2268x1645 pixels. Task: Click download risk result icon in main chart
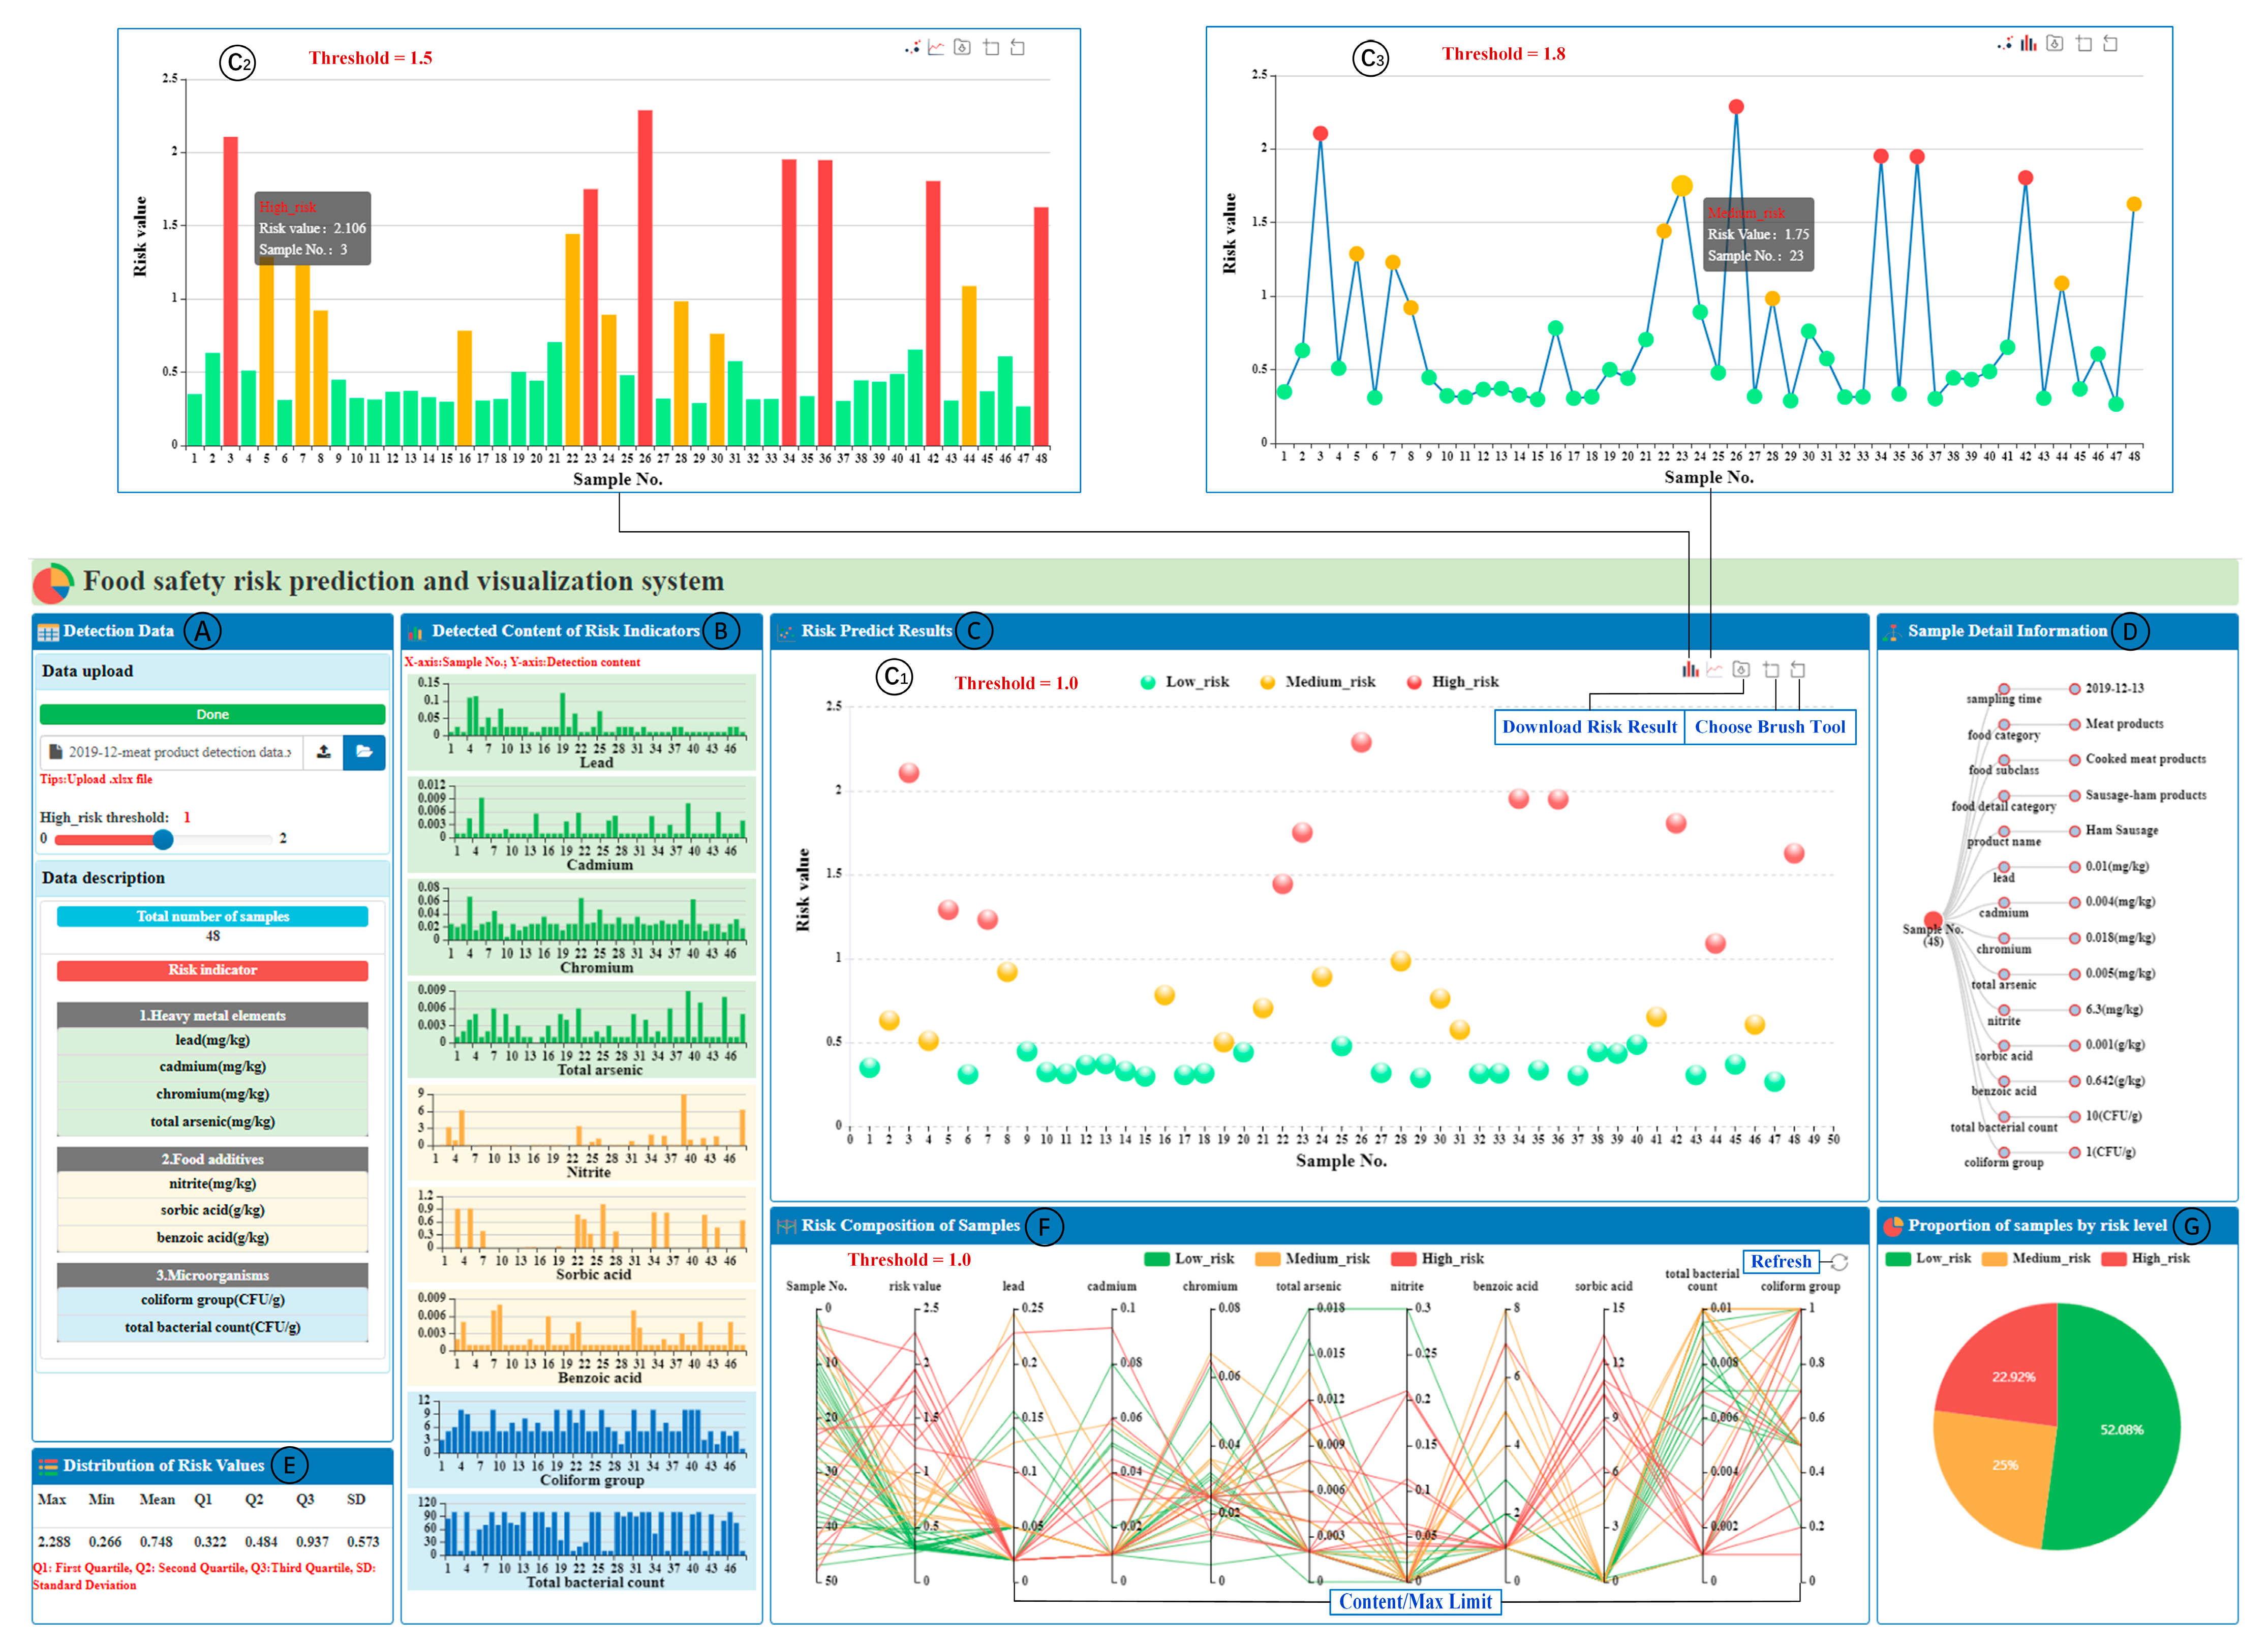[1741, 670]
